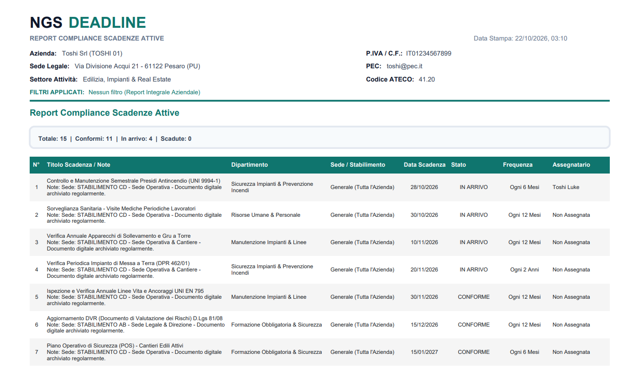Screen dimensions: 639x368
Task: Click date 20/11/2026
Action: (x=424, y=270)
